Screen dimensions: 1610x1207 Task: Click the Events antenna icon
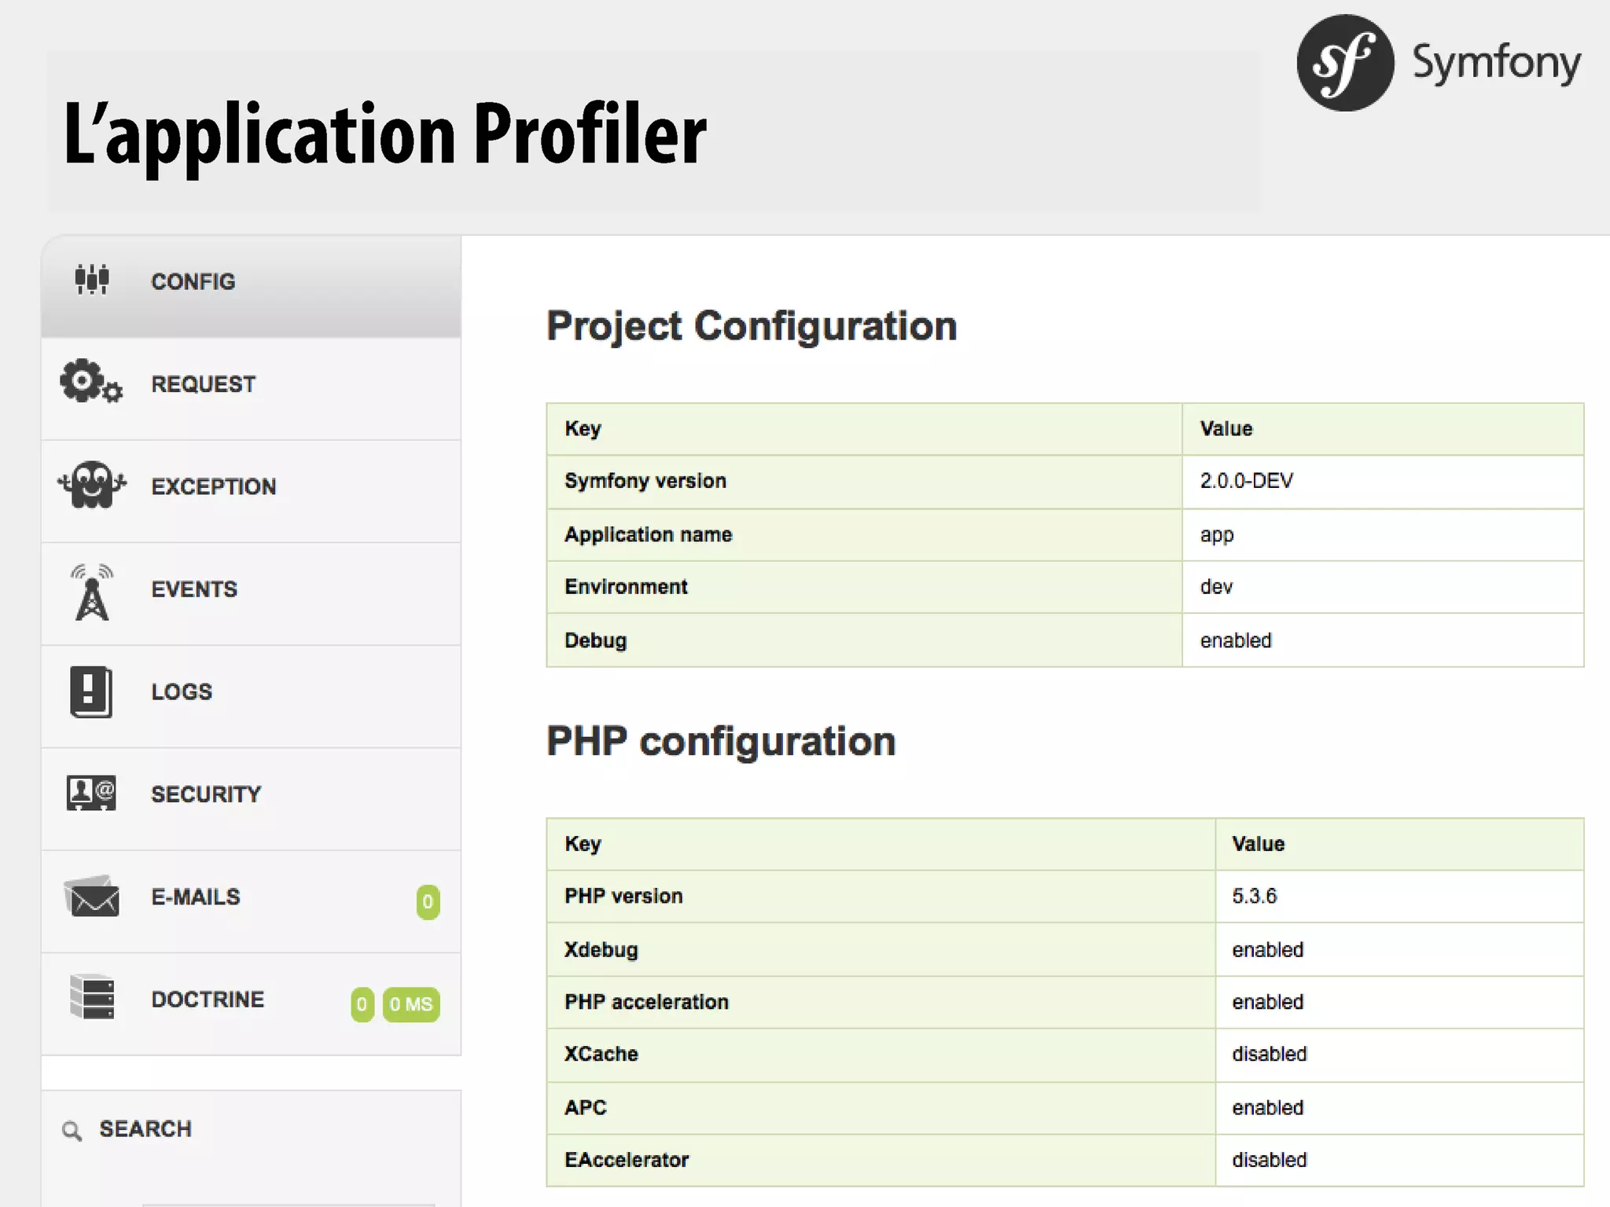pos(92,592)
